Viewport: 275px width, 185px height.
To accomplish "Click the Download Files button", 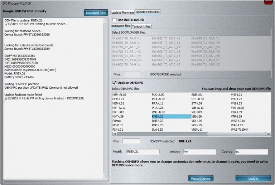I will coord(96,13).
